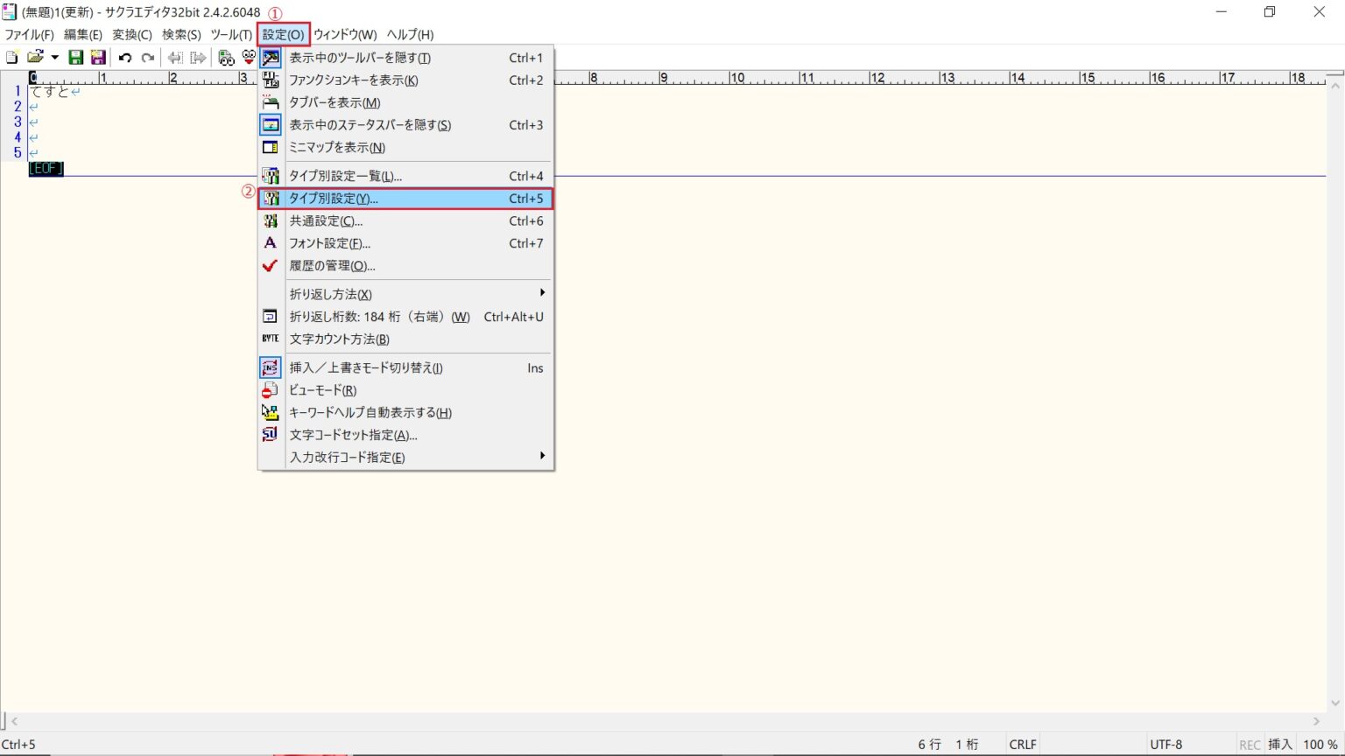Open the ファイル(F) menu

(x=29, y=35)
